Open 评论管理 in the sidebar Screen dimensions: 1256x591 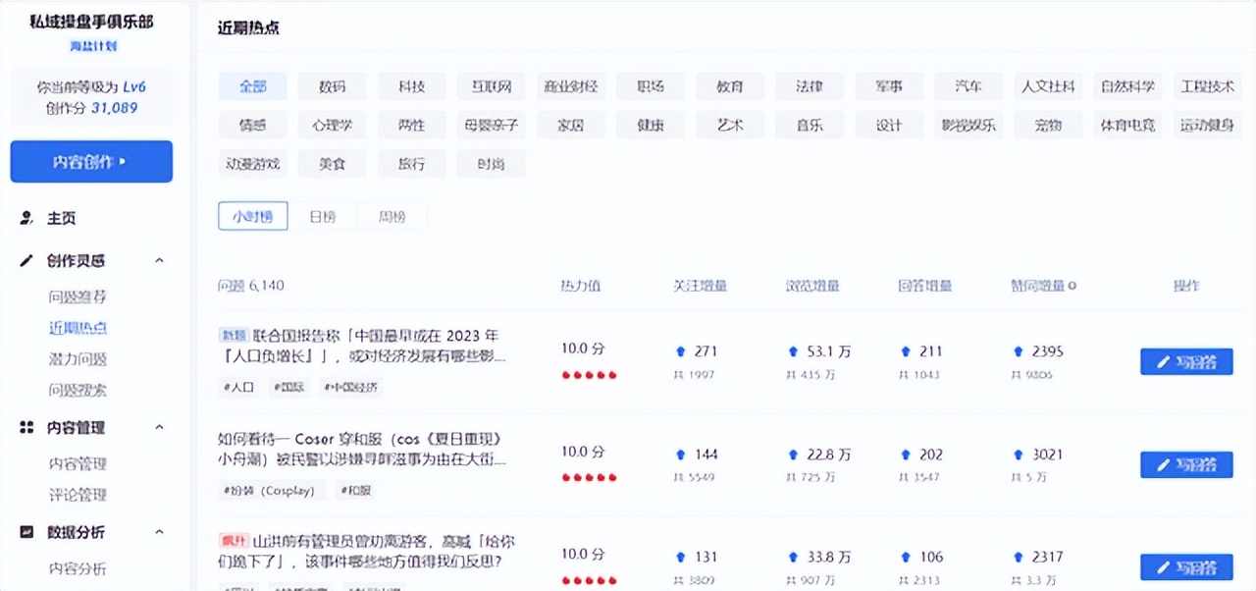click(x=78, y=495)
